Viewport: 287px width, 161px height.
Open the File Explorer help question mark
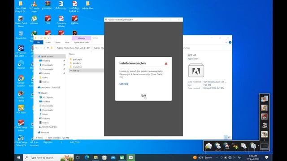230,42
